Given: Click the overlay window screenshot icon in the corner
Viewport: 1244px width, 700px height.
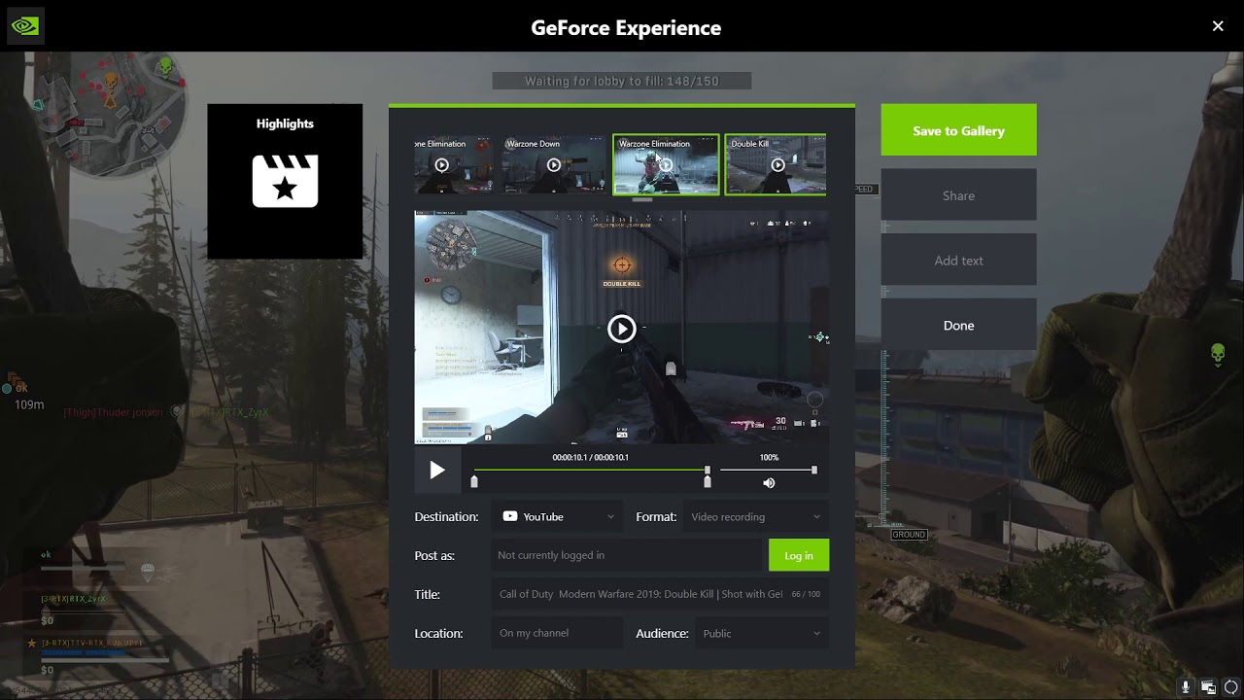Looking at the screenshot, I should (x=1208, y=687).
